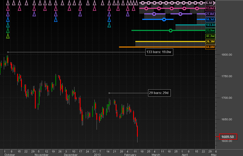Click the '29 bars: 29d' measurement label

point(159,93)
